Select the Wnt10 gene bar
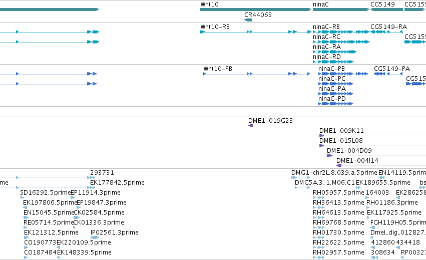The width and height of the screenshot is (426, 260). point(256,9)
